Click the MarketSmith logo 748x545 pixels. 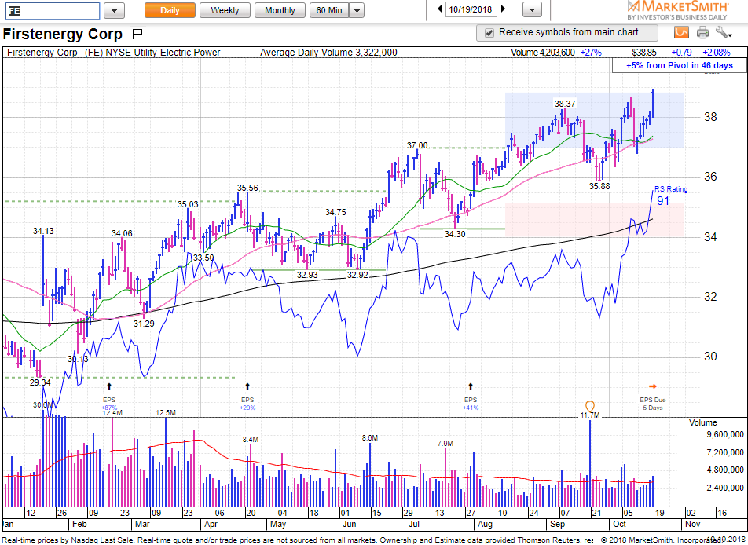[x=677, y=10]
